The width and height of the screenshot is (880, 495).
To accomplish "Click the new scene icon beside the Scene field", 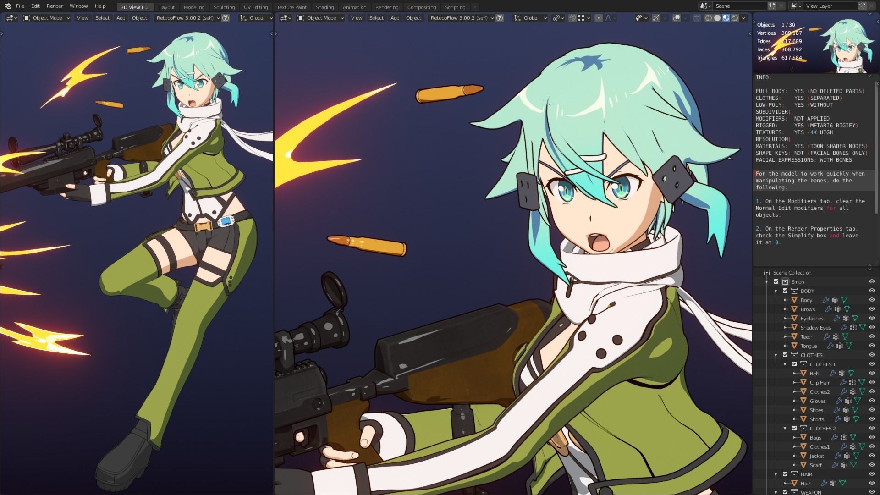I will 772,6.
